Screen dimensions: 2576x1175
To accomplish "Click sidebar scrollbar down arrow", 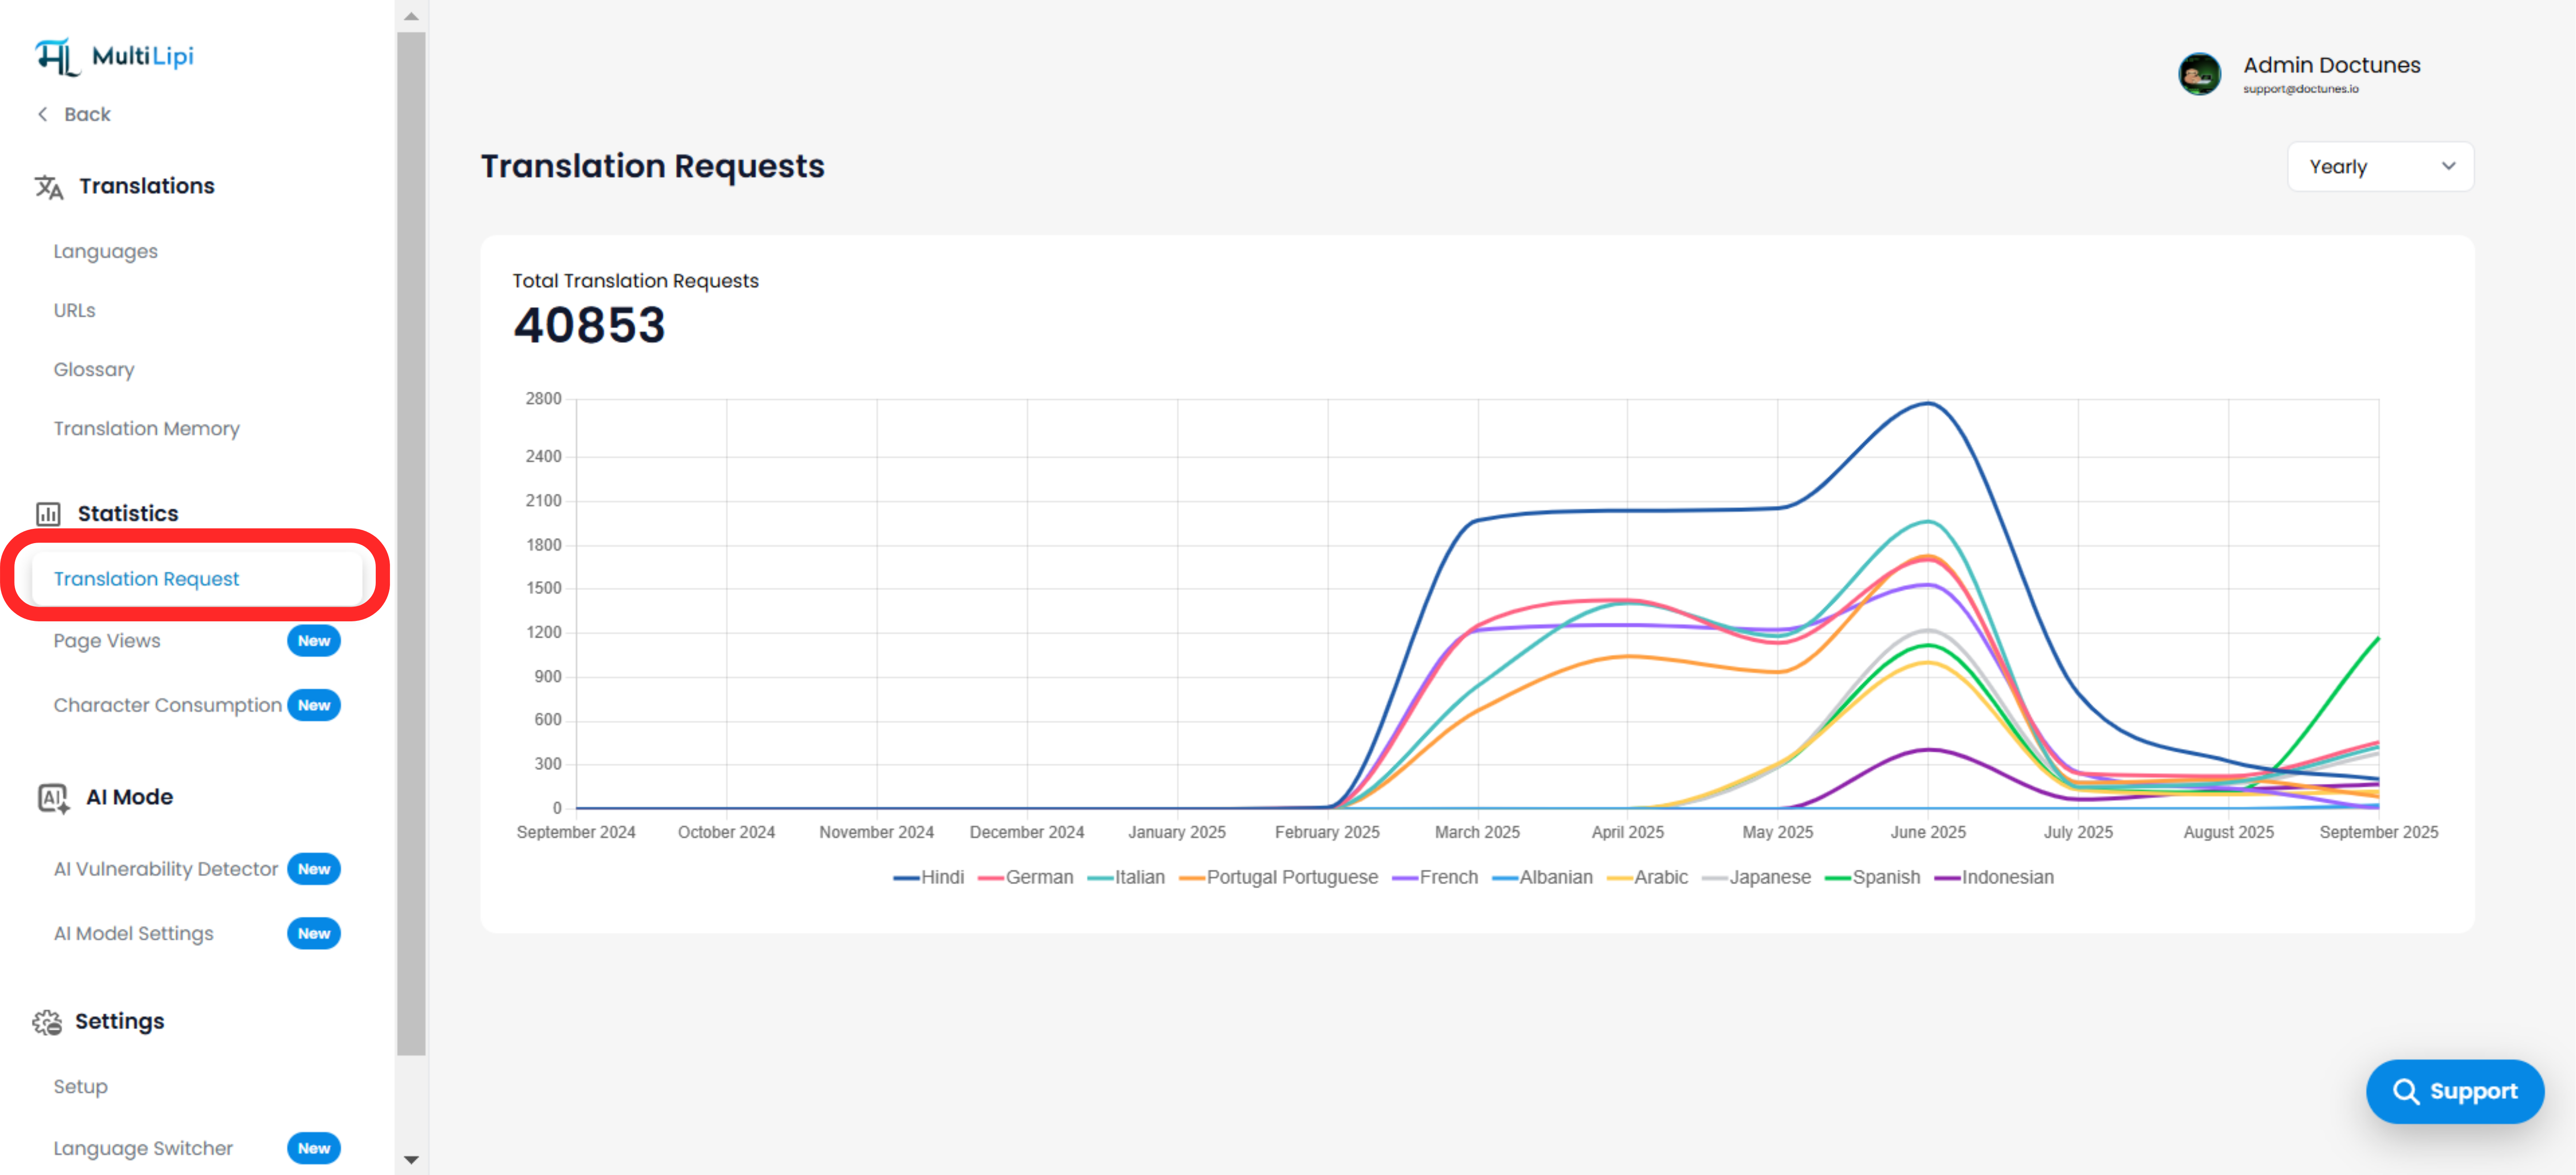I will [x=411, y=1160].
